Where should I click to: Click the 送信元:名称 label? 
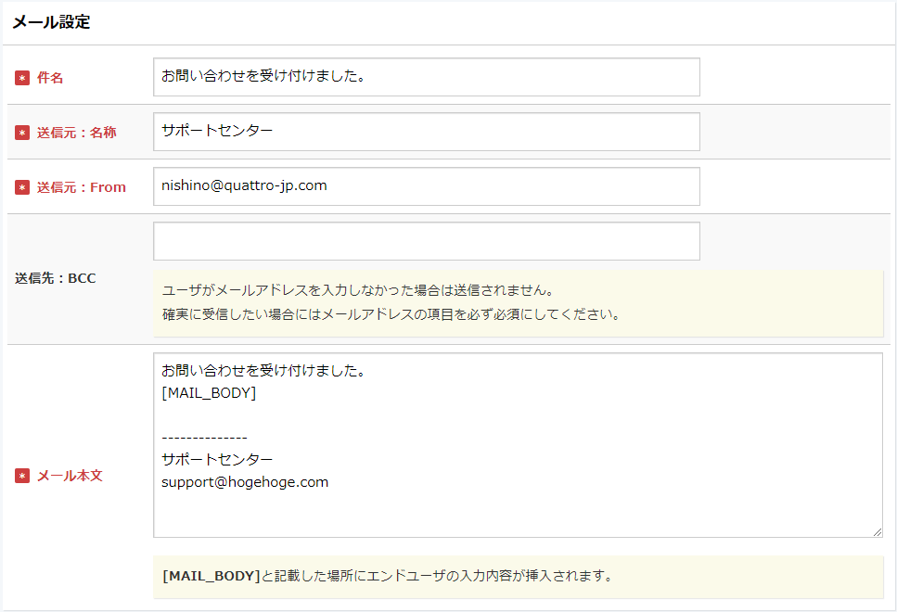click(77, 133)
